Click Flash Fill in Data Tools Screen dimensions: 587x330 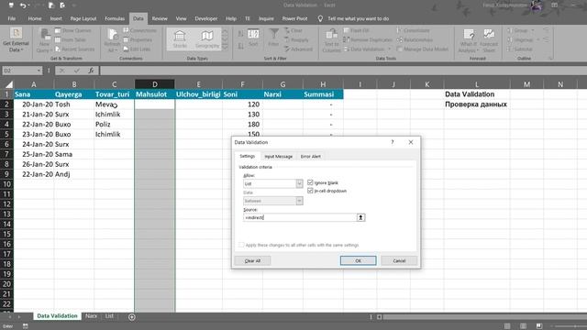pyautogui.click(x=357, y=30)
